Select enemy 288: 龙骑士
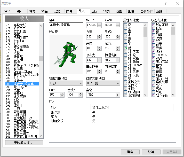Screen dimensions: 184x157 (22, 81)
